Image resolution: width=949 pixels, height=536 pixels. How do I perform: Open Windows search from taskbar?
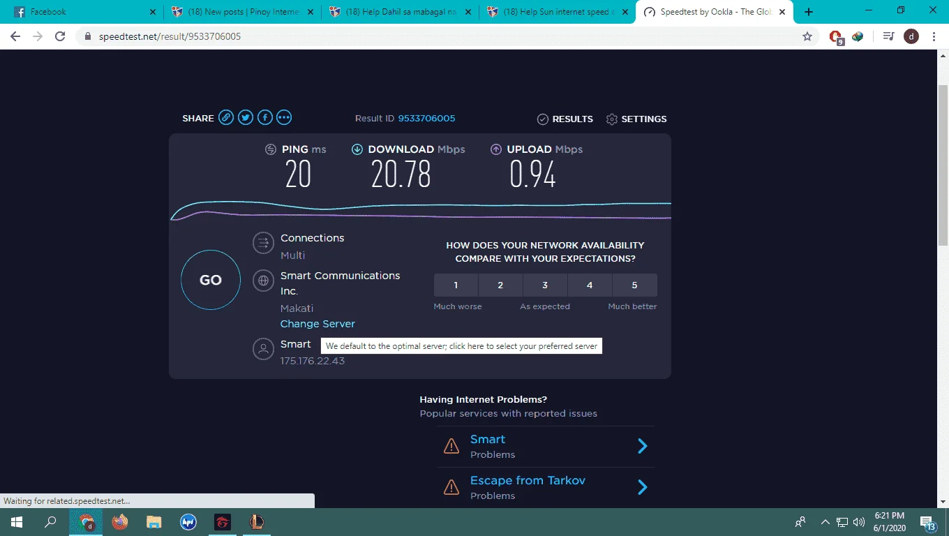pyautogui.click(x=50, y=522)
